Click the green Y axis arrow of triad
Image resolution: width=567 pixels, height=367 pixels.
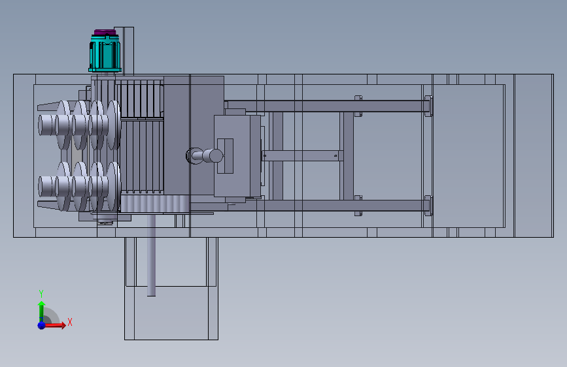(41, 311)
